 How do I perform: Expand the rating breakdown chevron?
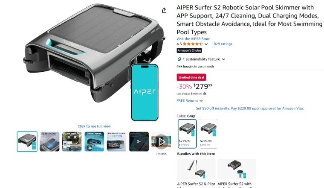coord(206,44)
